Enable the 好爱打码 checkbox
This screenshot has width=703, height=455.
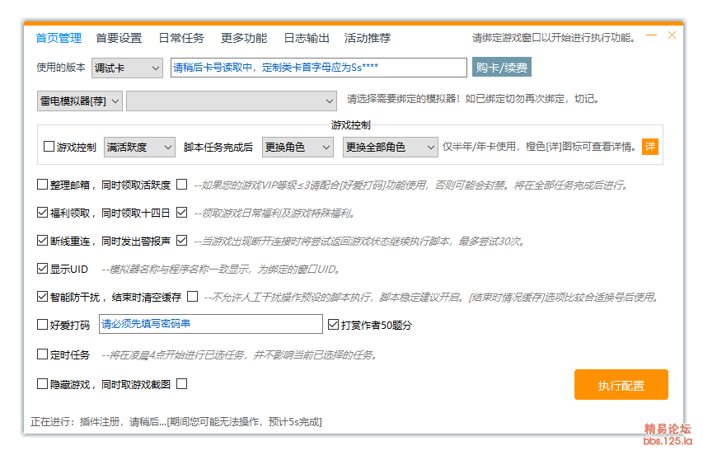(x=43, y=325)
